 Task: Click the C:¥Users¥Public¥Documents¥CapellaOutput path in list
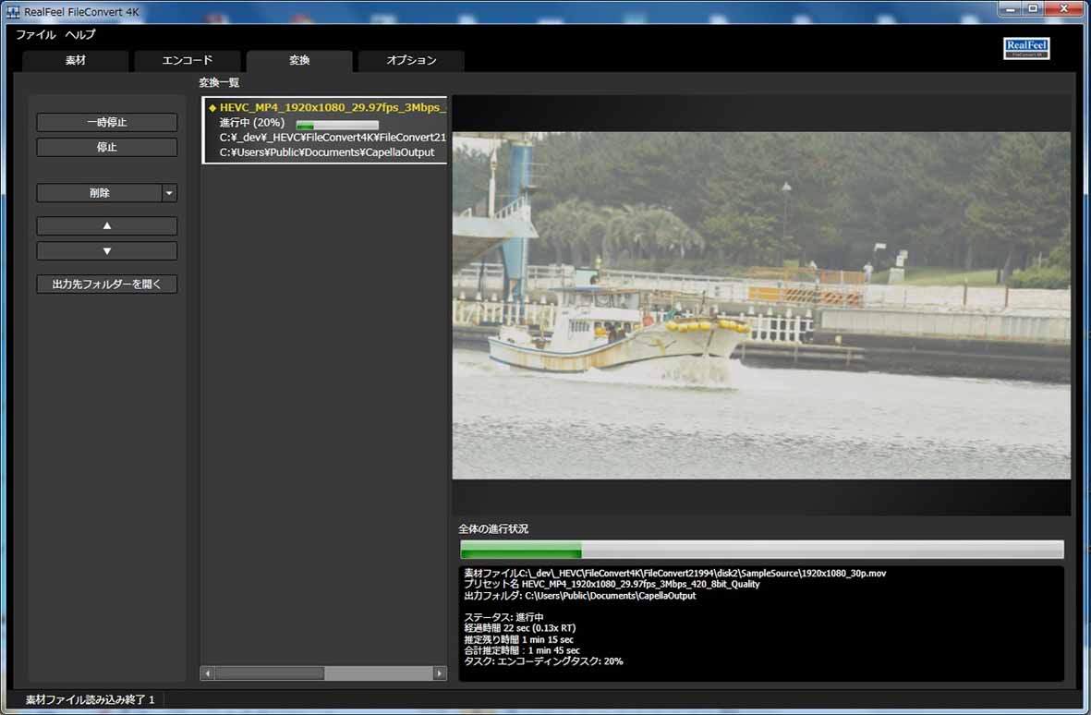pos(327,152)
